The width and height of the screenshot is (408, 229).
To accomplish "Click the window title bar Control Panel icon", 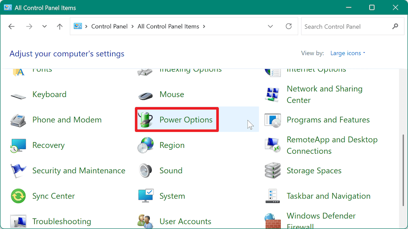I will (8, 7).
